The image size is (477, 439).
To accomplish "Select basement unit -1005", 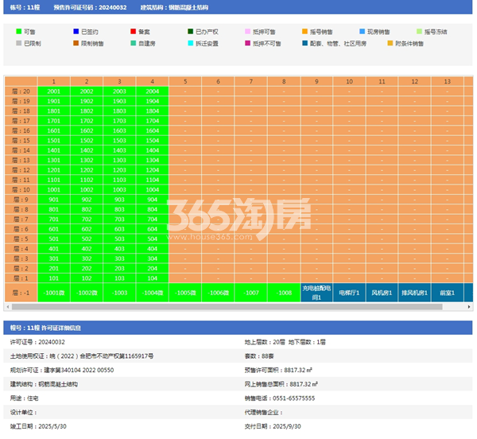I will pyautogui.click(x=185, y=293).
